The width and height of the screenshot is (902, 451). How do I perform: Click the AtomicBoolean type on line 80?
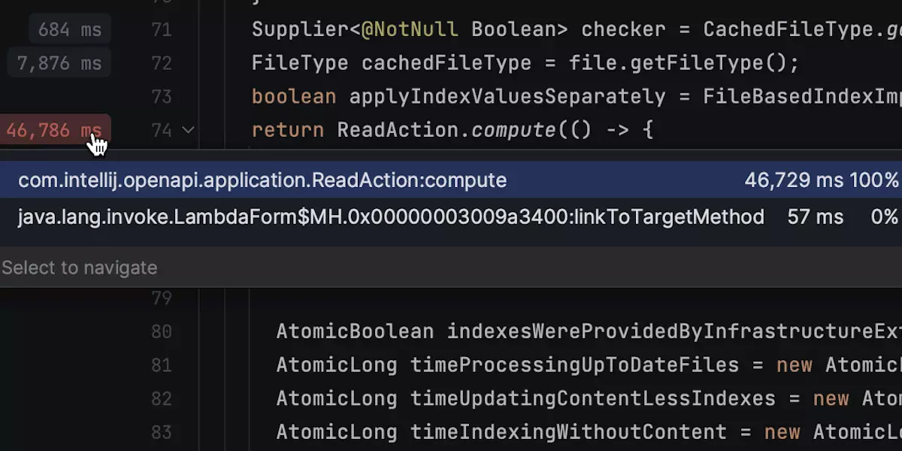click(355, 331)
